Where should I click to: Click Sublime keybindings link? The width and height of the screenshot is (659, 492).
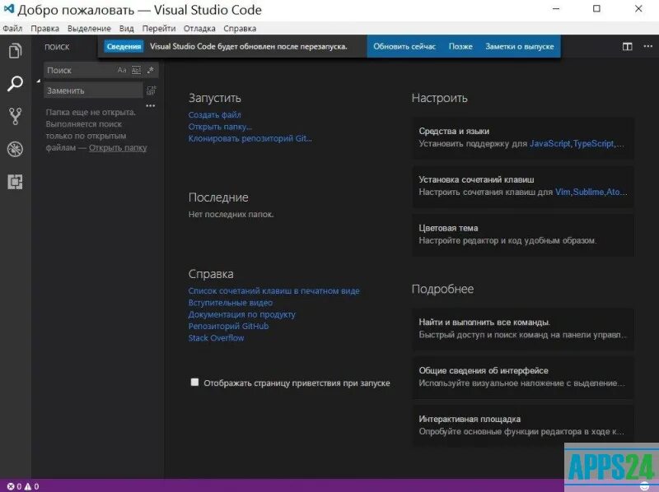point(588,192)
